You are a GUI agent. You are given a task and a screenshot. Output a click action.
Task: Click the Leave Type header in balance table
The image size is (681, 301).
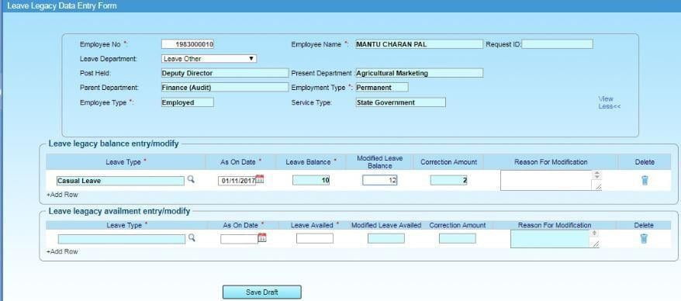126,161
